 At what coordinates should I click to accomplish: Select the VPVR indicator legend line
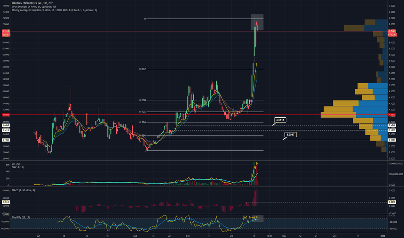(34, 6)
